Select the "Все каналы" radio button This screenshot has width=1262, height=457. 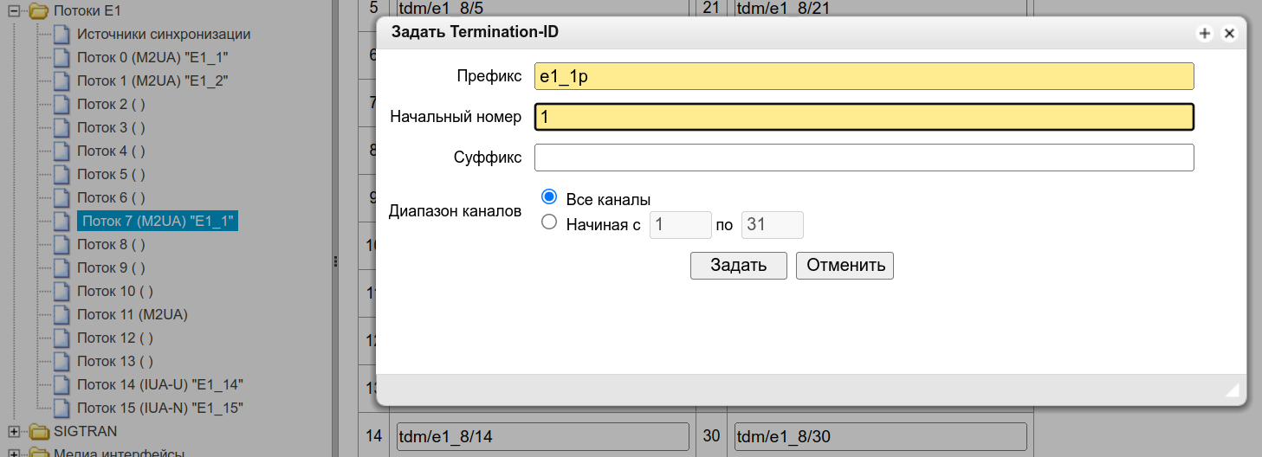pyautogui.click(x=548, y=196)
